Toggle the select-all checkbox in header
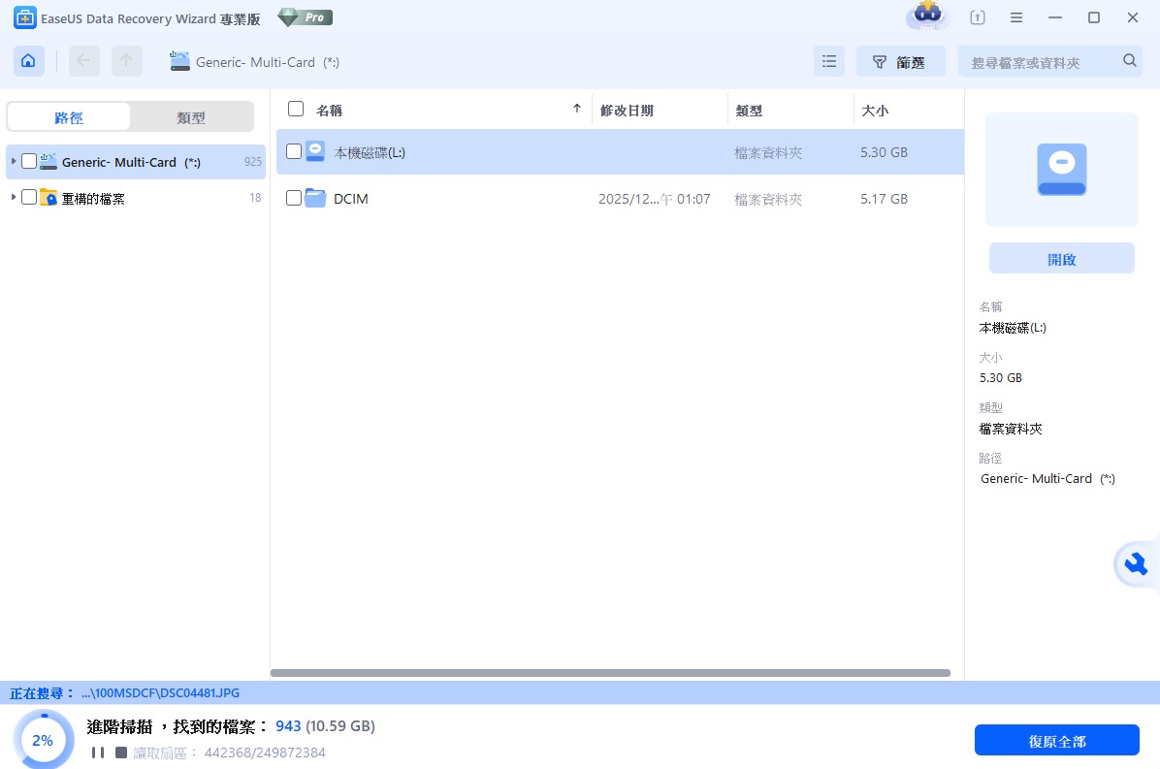Screen dimensions: 1160x769 coord(296,109)
